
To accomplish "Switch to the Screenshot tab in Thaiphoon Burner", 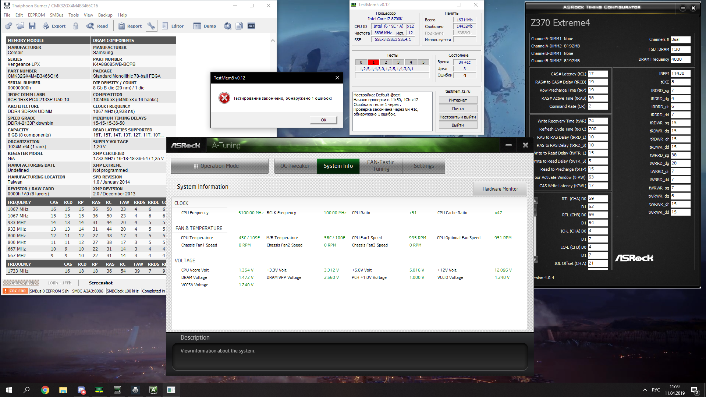I will click(x=101, y=283).
